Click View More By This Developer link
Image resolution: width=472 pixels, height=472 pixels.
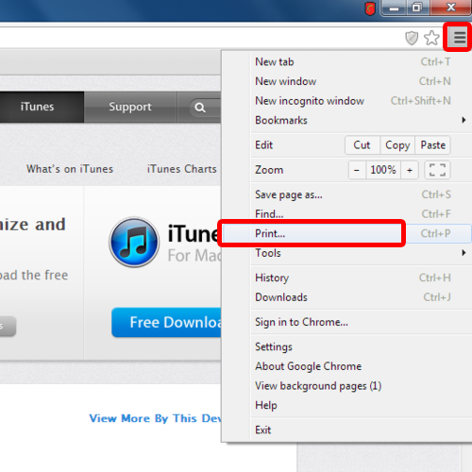click(x=156, y=418)
